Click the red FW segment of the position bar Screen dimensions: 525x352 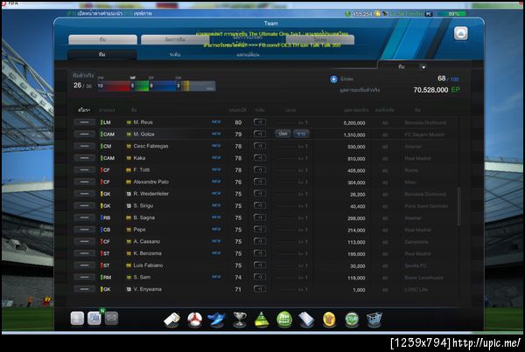114,86
